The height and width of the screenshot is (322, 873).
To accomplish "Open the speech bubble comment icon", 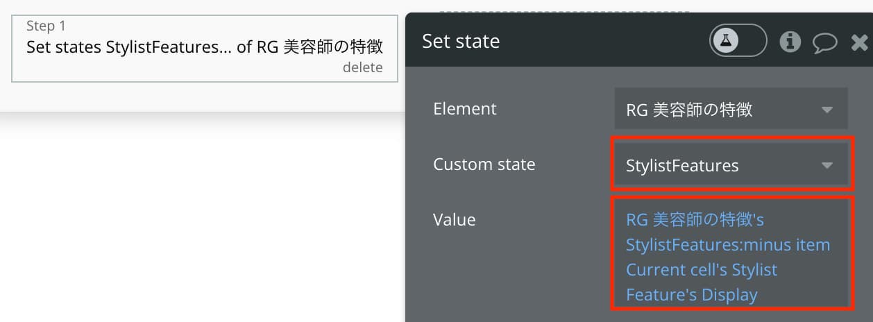I will click(x=825, y=43).
